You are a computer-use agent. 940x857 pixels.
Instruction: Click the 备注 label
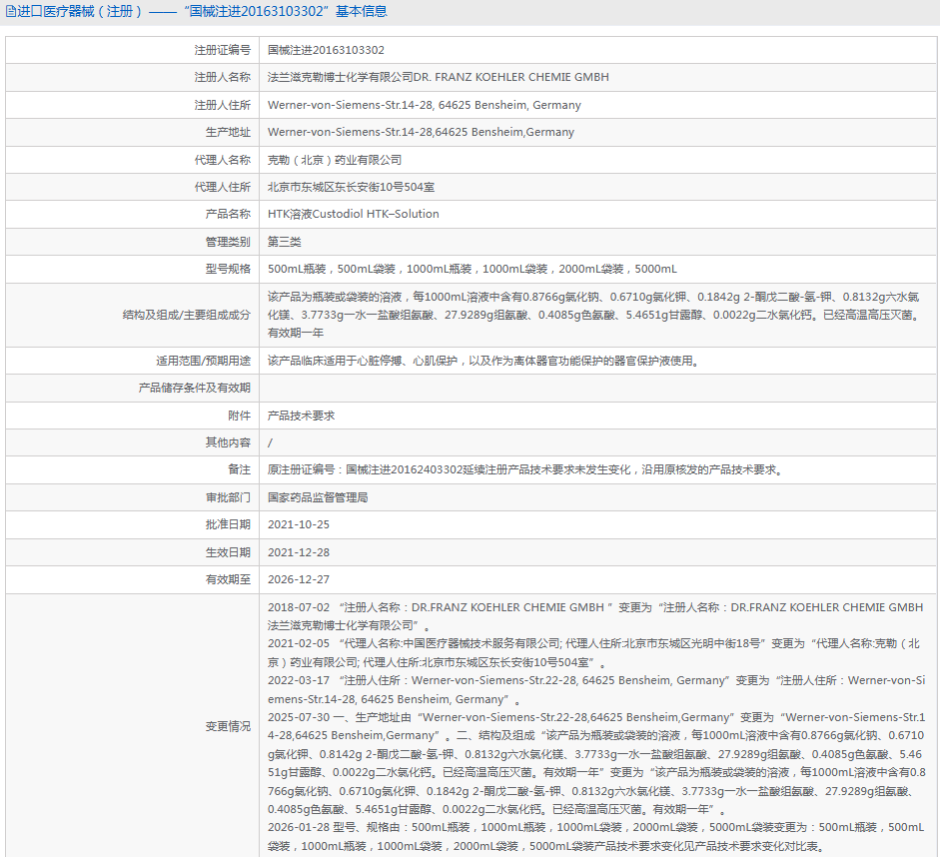[239, 469]
